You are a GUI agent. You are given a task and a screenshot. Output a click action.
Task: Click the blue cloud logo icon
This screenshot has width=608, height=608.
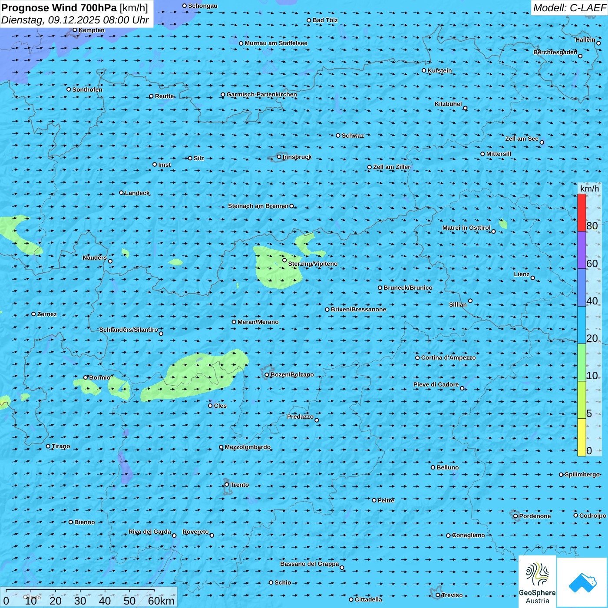tap(582, 582)
